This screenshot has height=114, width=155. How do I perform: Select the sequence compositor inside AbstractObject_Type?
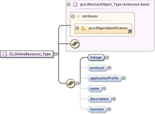[x=75, y=44]
